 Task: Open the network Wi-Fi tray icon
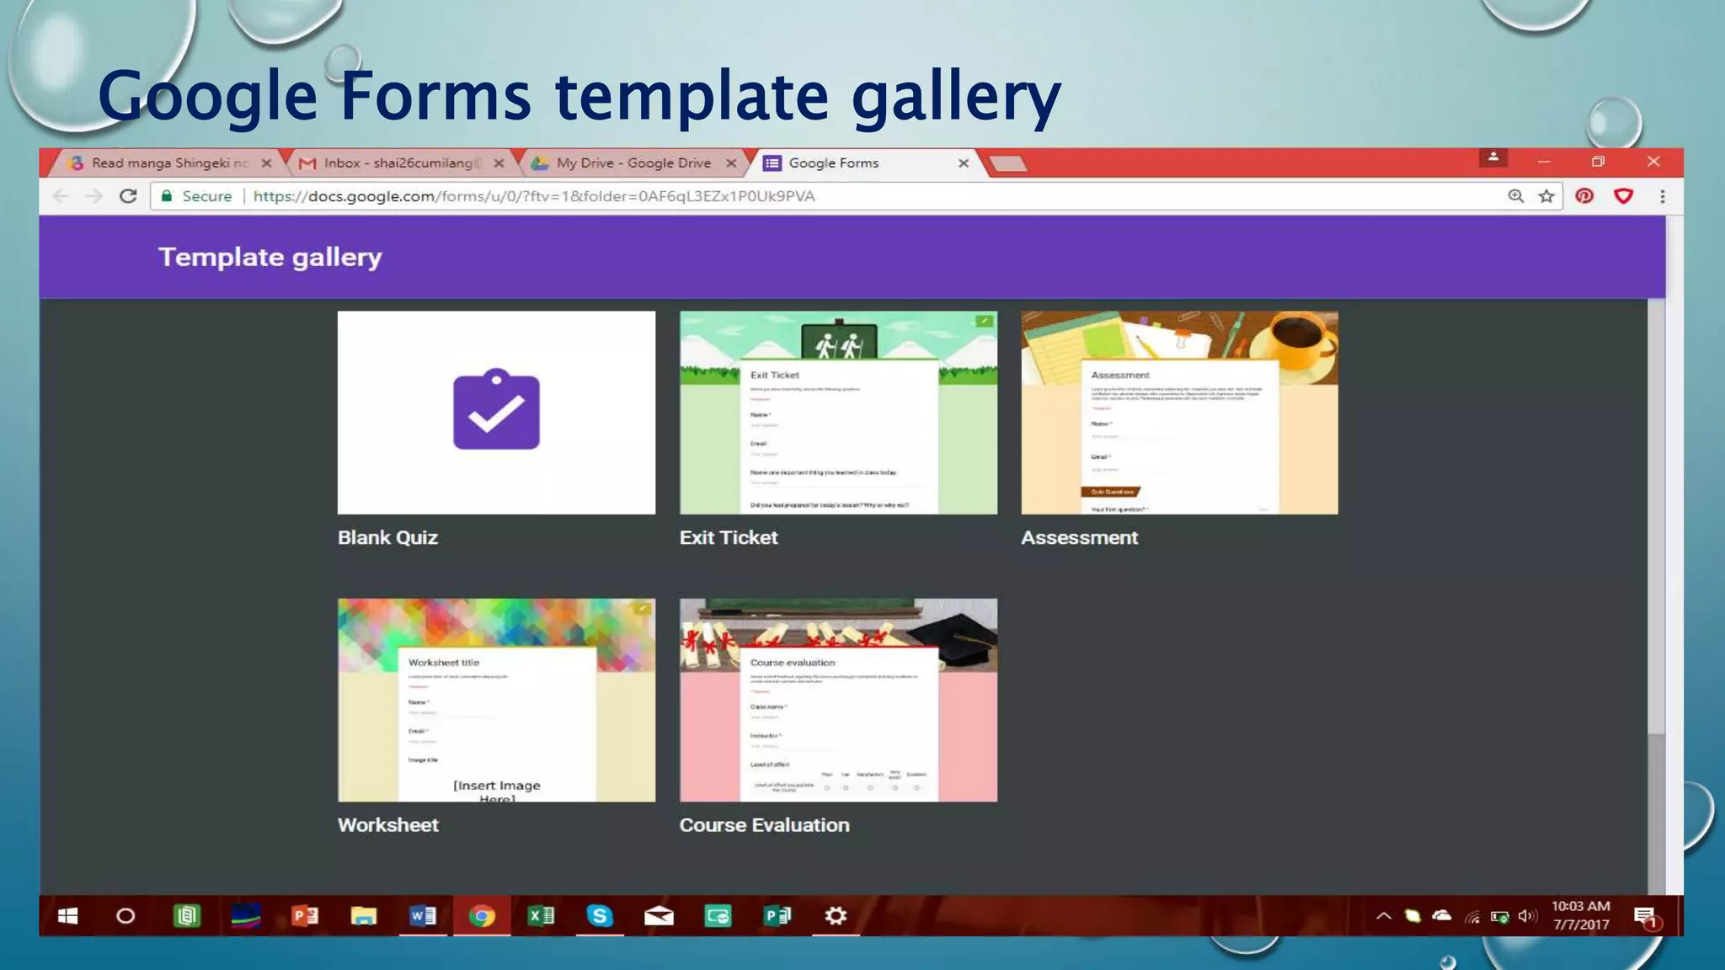point(1471,916)
